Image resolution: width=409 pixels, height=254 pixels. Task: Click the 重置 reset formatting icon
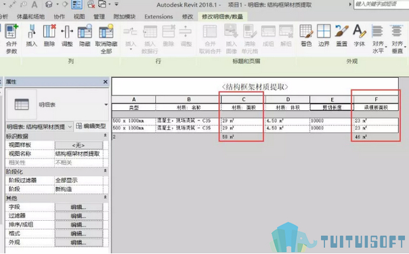[342, 31]
